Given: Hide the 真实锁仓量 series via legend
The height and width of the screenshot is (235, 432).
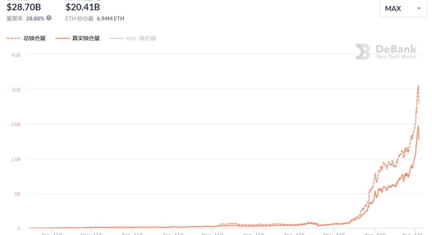Looking at the screenshot, I should (x=86, y=38).
